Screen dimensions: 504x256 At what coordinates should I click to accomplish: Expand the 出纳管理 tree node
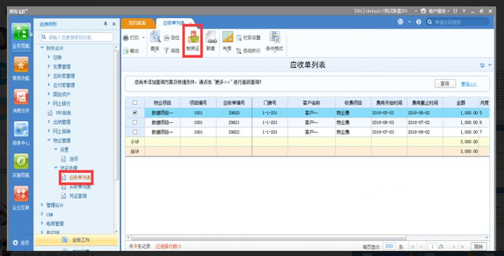[x=48, y=122]
